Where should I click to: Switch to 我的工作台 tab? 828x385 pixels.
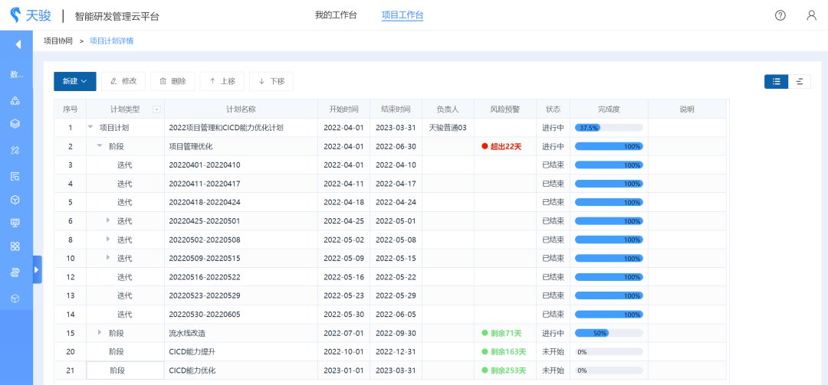[336, 15]
